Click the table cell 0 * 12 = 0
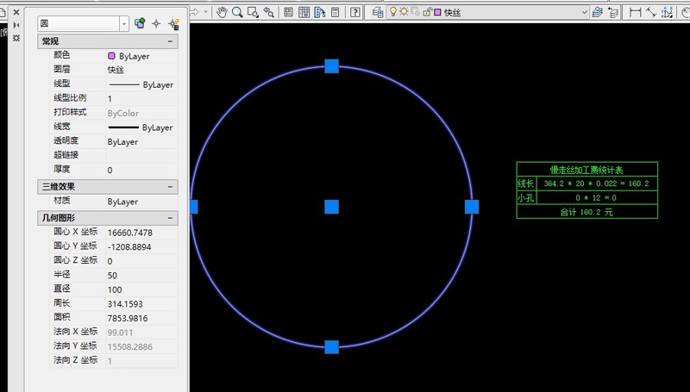Image resolution: width=690 pixels, height=392 pixels. pyautogui.click(x=596, y=198)
